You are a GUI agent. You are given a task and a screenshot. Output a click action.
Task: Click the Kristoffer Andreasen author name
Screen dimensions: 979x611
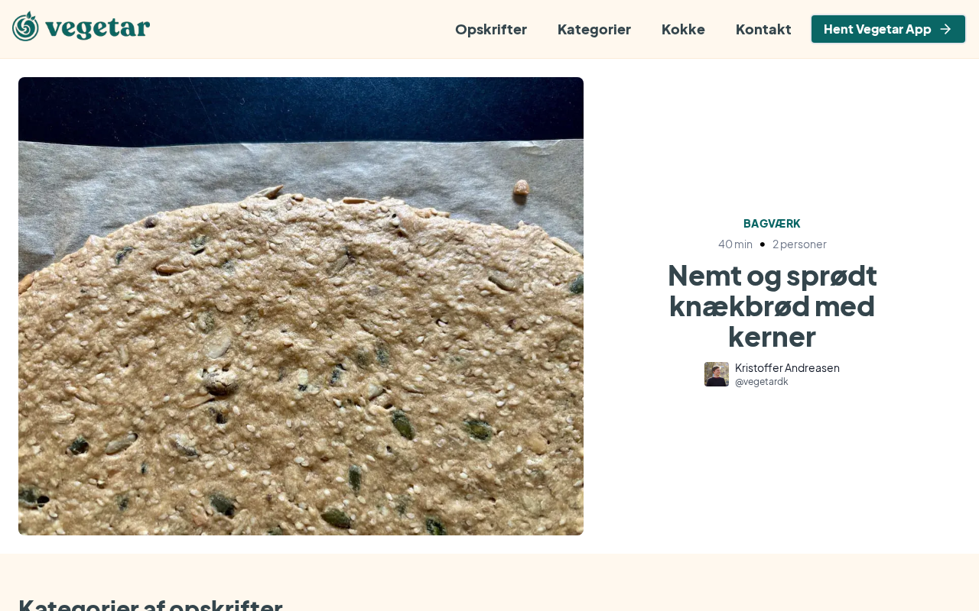point(787,367)
